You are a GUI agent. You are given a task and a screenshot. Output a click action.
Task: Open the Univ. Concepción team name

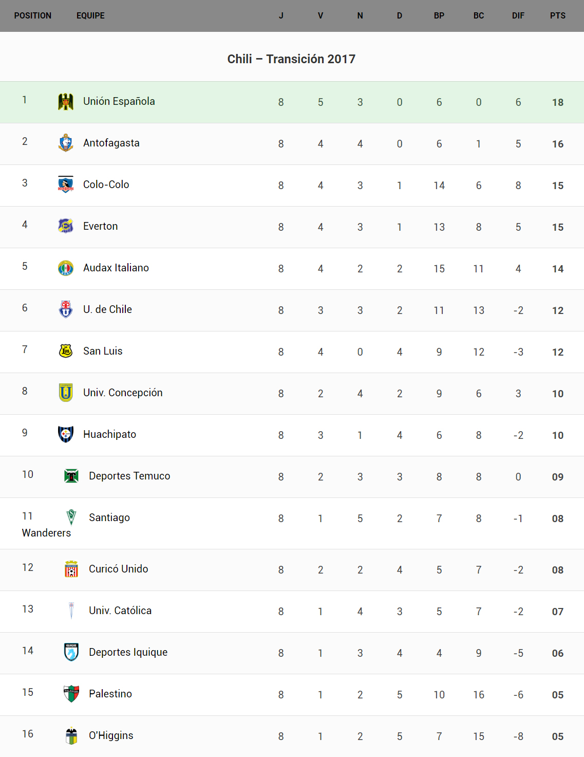click(123, 393)
